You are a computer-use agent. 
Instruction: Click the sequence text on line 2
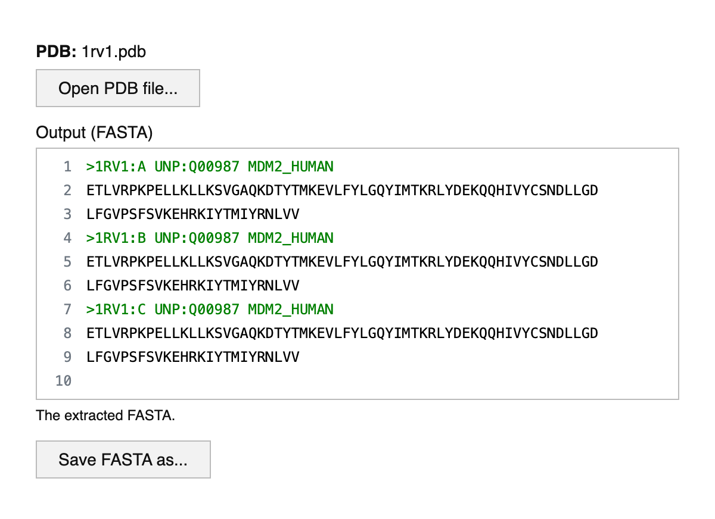[342, 190]
